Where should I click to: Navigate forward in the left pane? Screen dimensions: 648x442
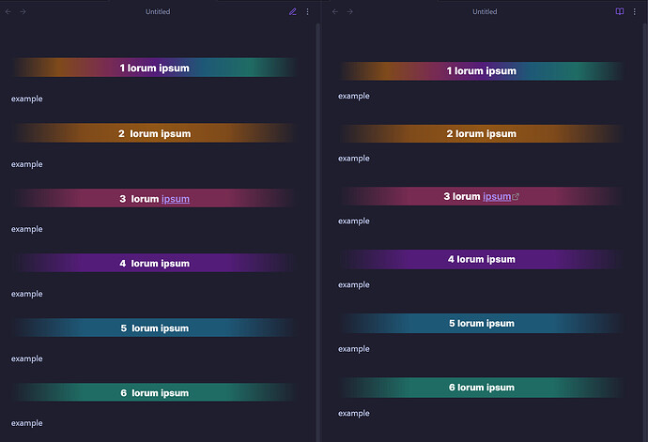(x=23, y=11)
